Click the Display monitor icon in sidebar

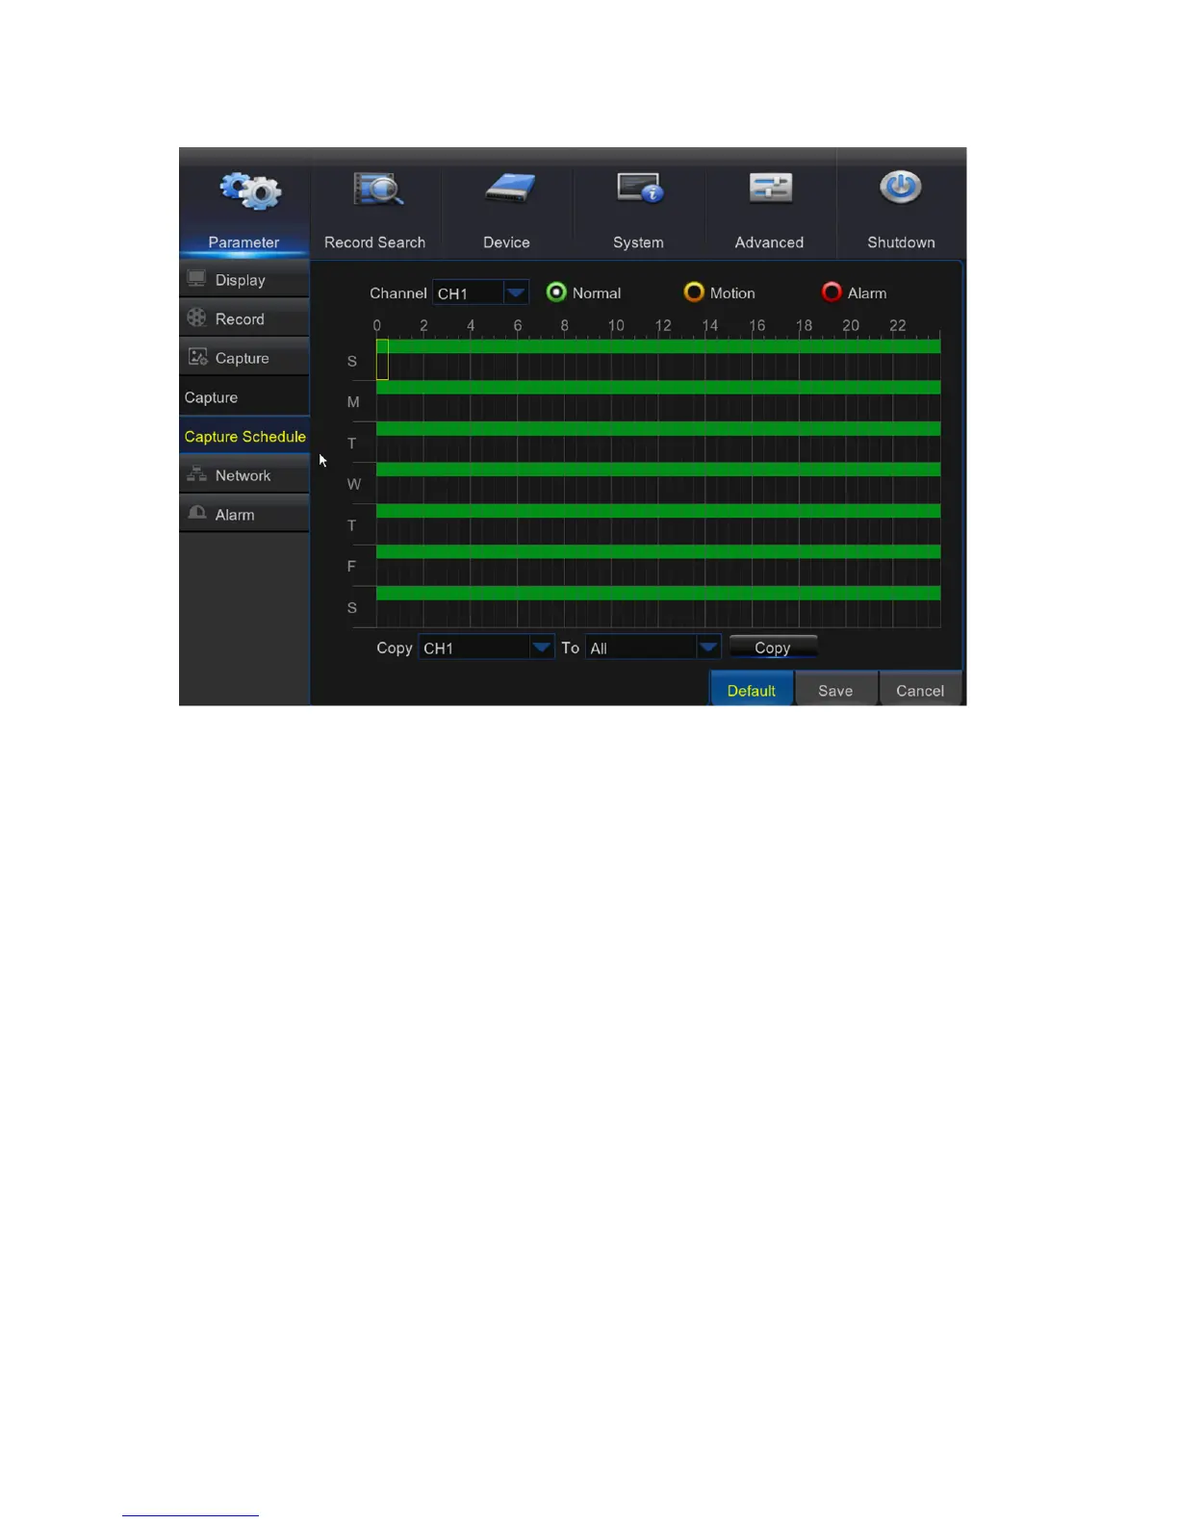197,279
